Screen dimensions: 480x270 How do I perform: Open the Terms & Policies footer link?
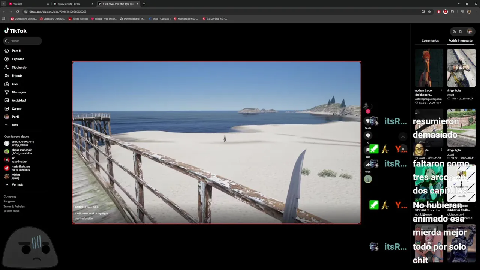14,206
